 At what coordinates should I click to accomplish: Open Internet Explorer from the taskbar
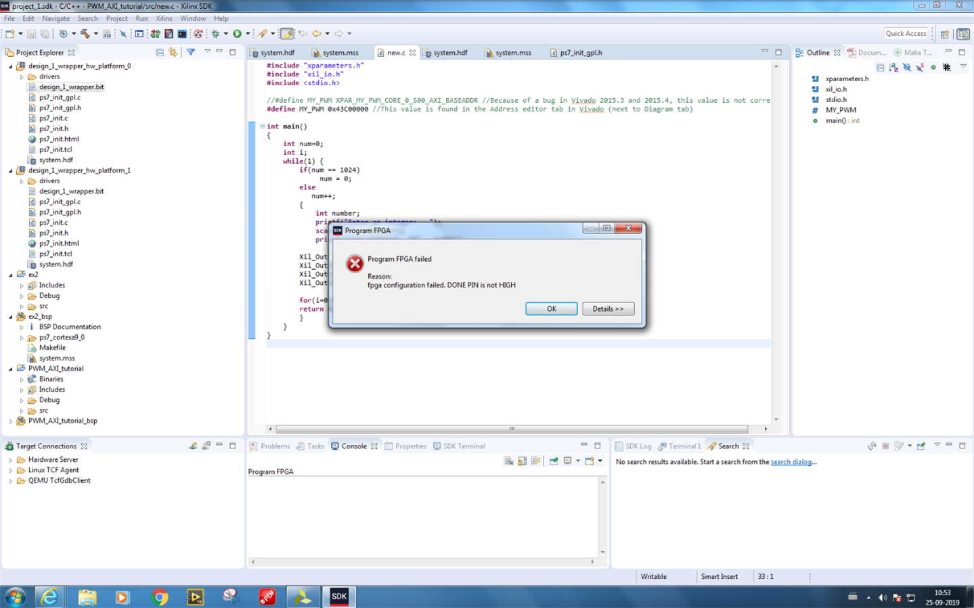pos(49,597)
